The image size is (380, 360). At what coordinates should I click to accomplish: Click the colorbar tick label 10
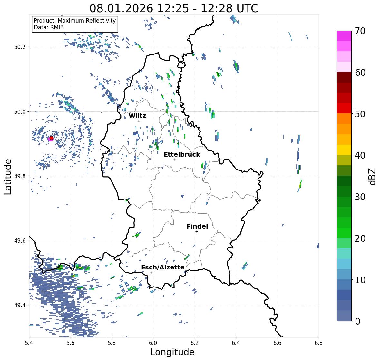[360, 280]
